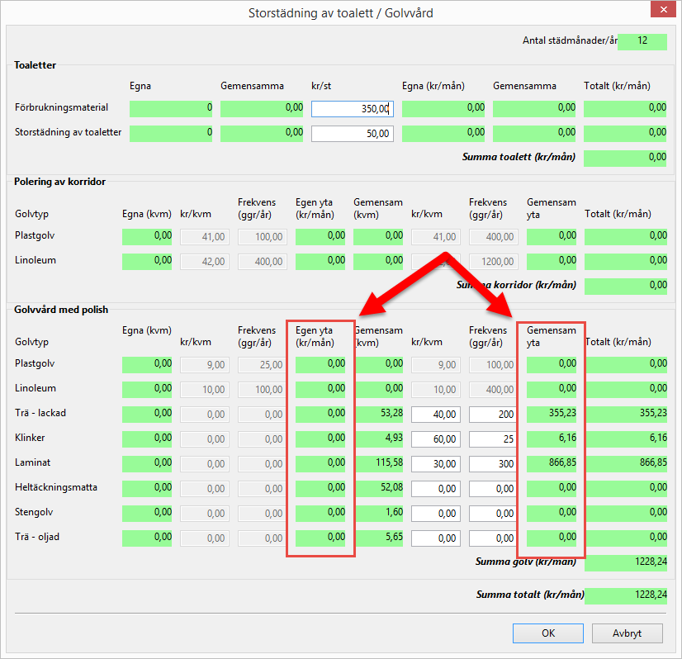
Task: Click the OK button
Action: coord(548,633)
